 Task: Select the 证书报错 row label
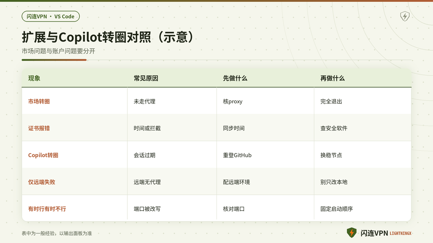pyautogui.click(x=39, y=128)
